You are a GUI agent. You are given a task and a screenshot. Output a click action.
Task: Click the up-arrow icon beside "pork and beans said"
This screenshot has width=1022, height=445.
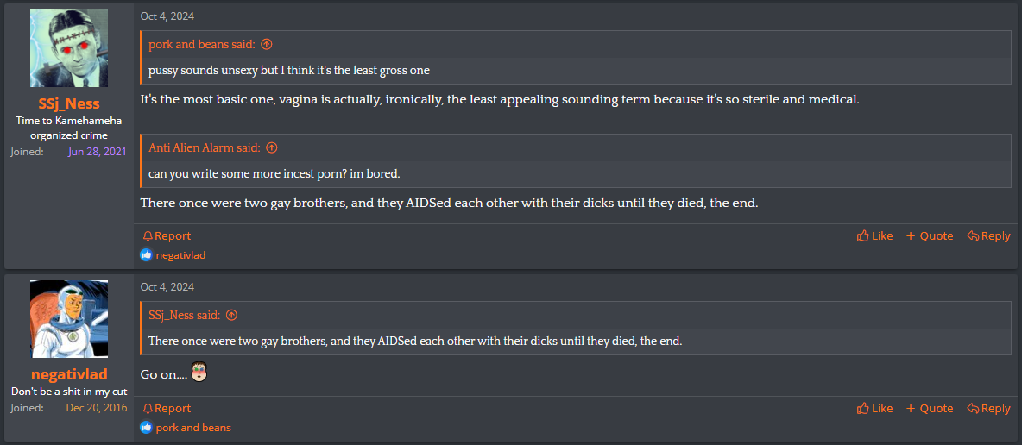point(266,44)
